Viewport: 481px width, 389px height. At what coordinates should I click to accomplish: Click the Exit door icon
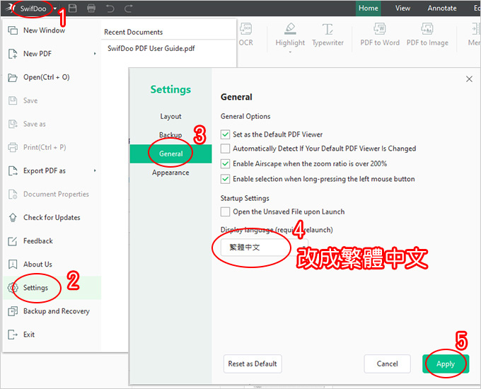pyautogui.click(x=13, y=335)
